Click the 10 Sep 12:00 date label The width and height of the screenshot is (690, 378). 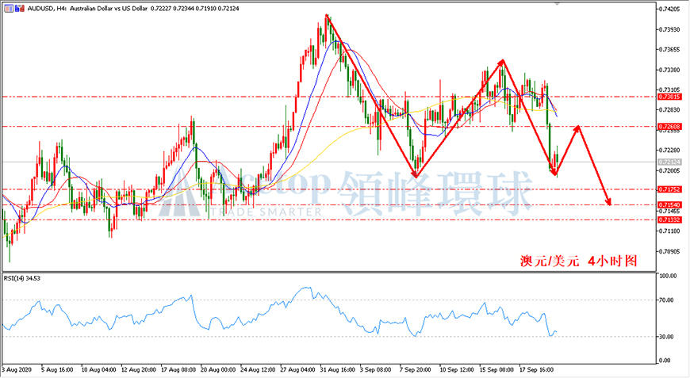coord(457,369)
